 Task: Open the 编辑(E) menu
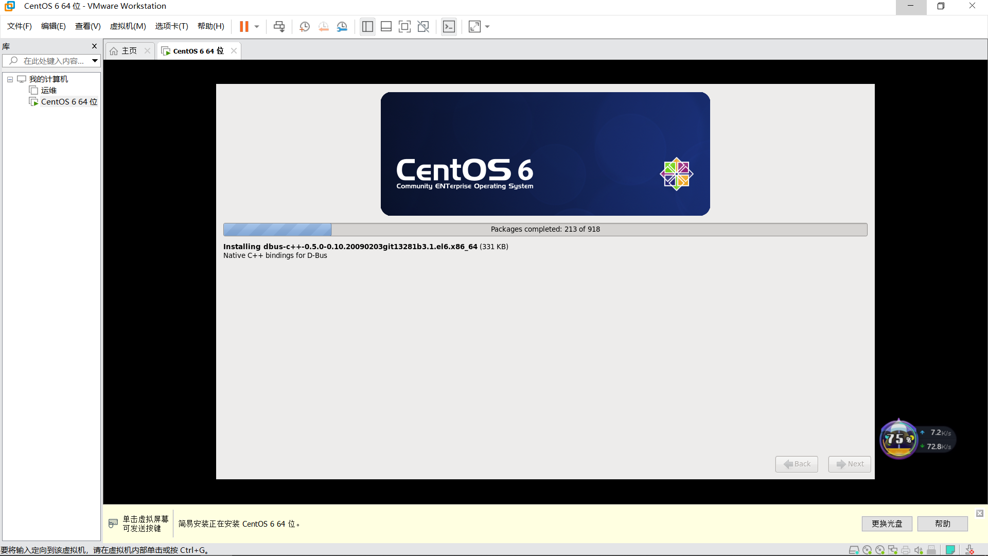(x=54, y=26)
